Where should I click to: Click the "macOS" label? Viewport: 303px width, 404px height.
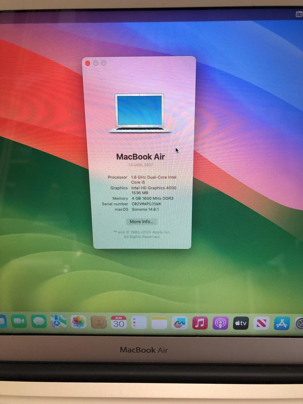[121, 209]
